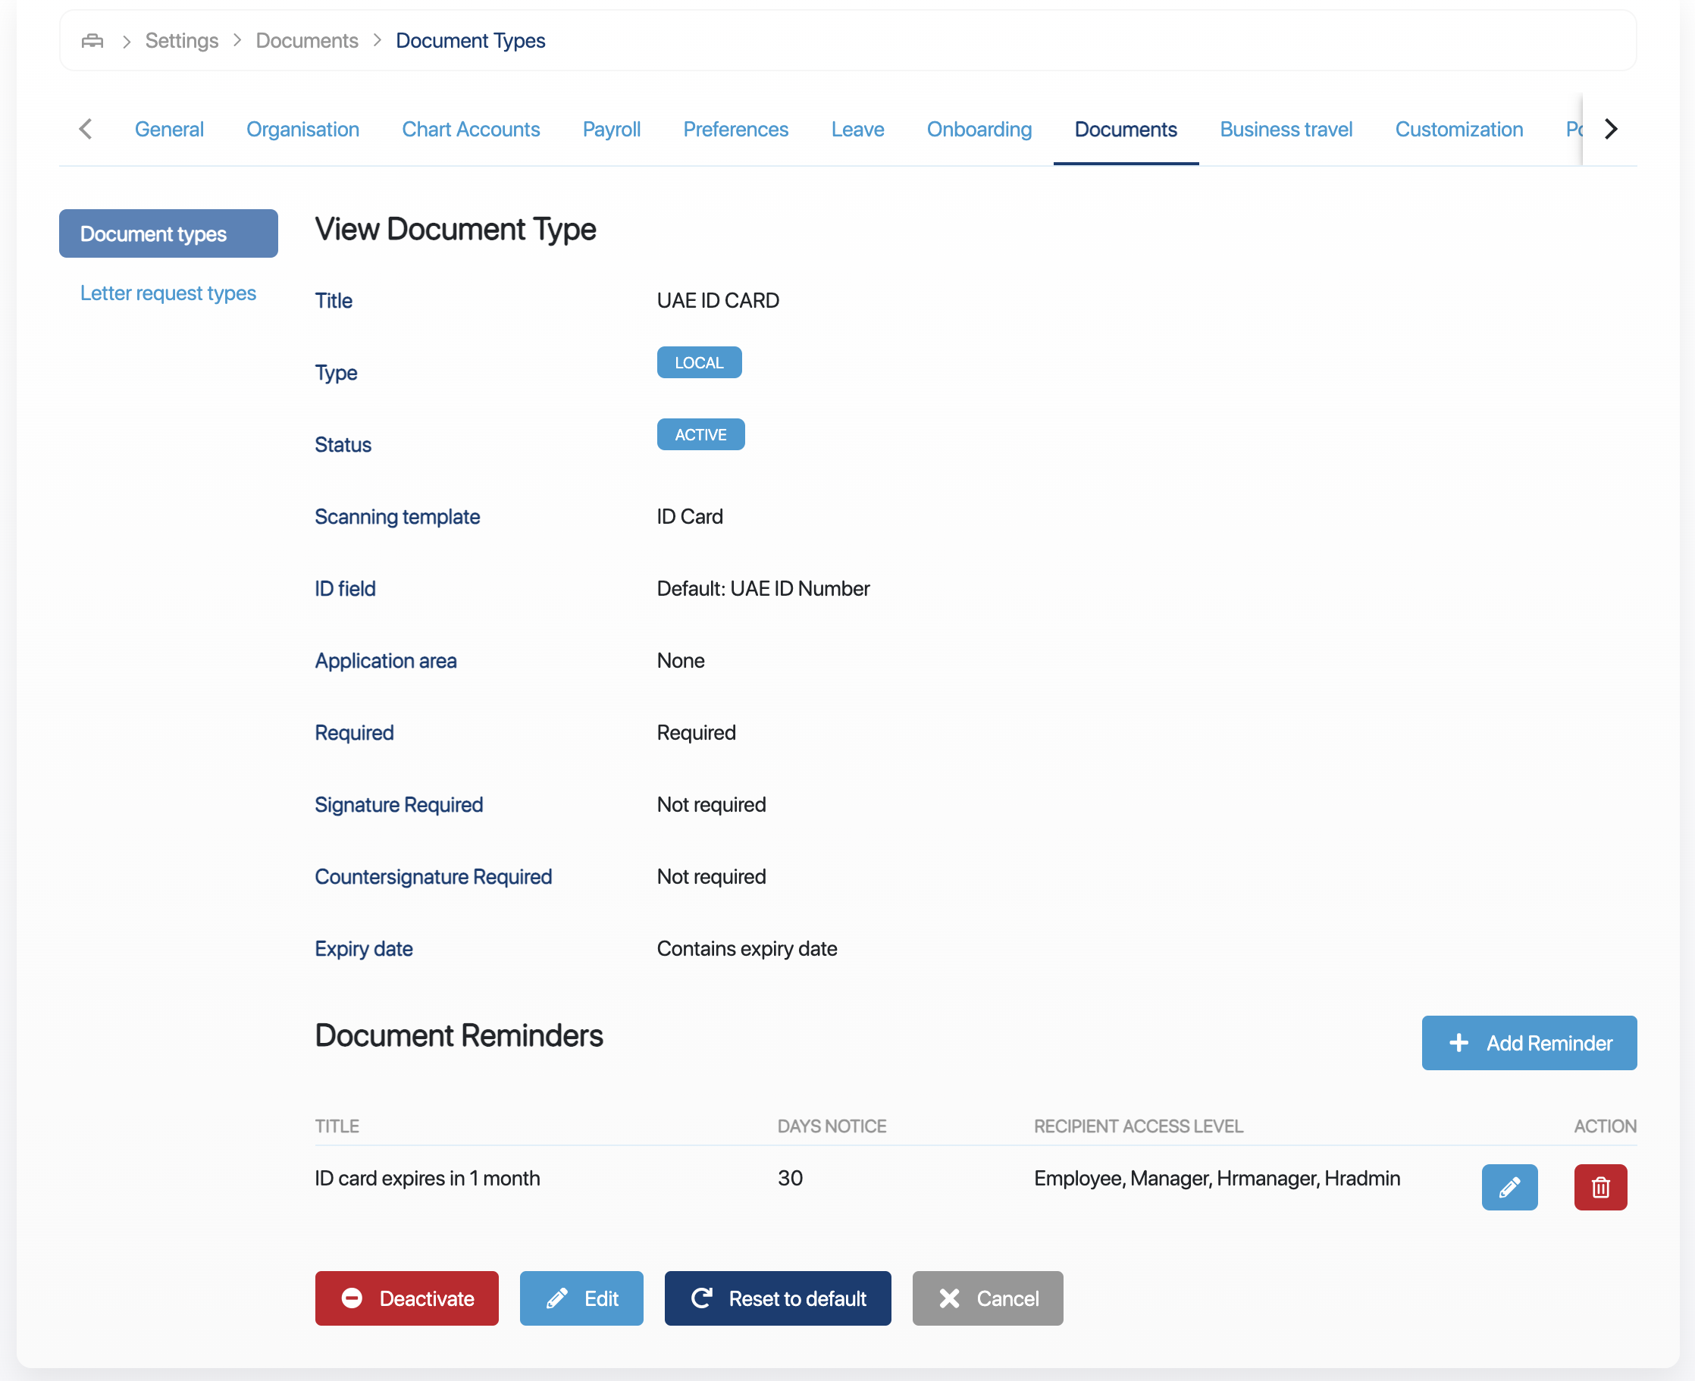Image resolution: width=1695 pixels, height=1381 pixels.
Task: Click the refresh icon on Reset to default
Action: [x=700, y=1298]
